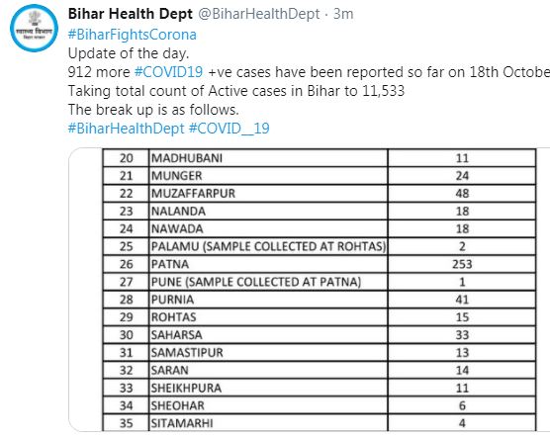The width and height of the screenshot is (550, 439).
Task: Select the MADHUBANI district cell
Action: point(268,158)
